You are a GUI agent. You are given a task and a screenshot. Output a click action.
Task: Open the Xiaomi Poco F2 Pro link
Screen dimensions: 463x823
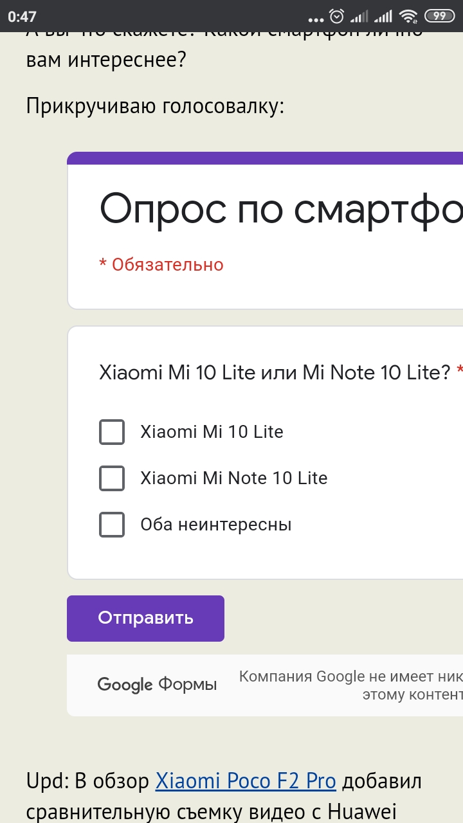(246, 781)
